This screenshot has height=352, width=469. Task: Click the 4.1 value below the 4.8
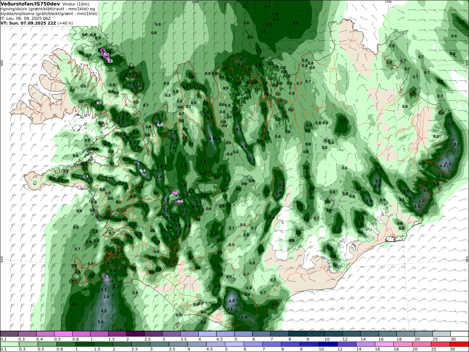tap(230, 309)
